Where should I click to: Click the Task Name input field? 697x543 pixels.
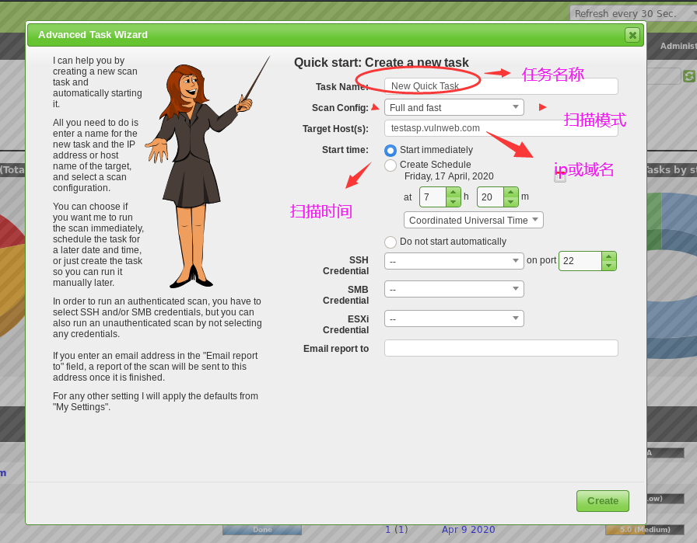coord(501,86)
